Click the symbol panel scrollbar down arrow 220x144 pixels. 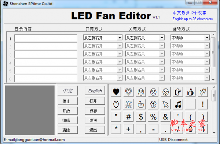214,133
